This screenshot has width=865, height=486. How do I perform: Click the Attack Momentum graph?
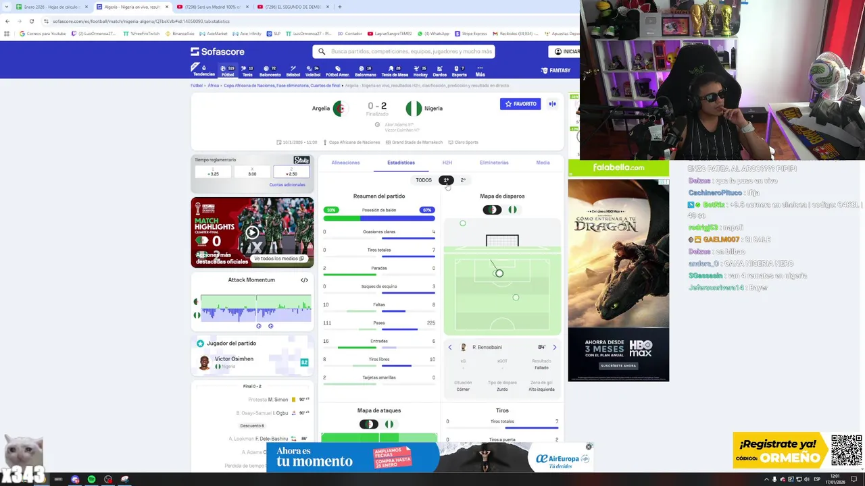(x=255, y=307)
